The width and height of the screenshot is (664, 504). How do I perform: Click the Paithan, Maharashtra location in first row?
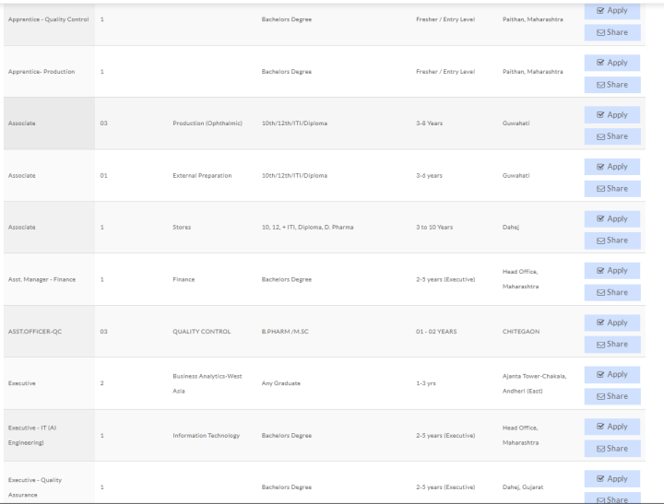(532, 19)
